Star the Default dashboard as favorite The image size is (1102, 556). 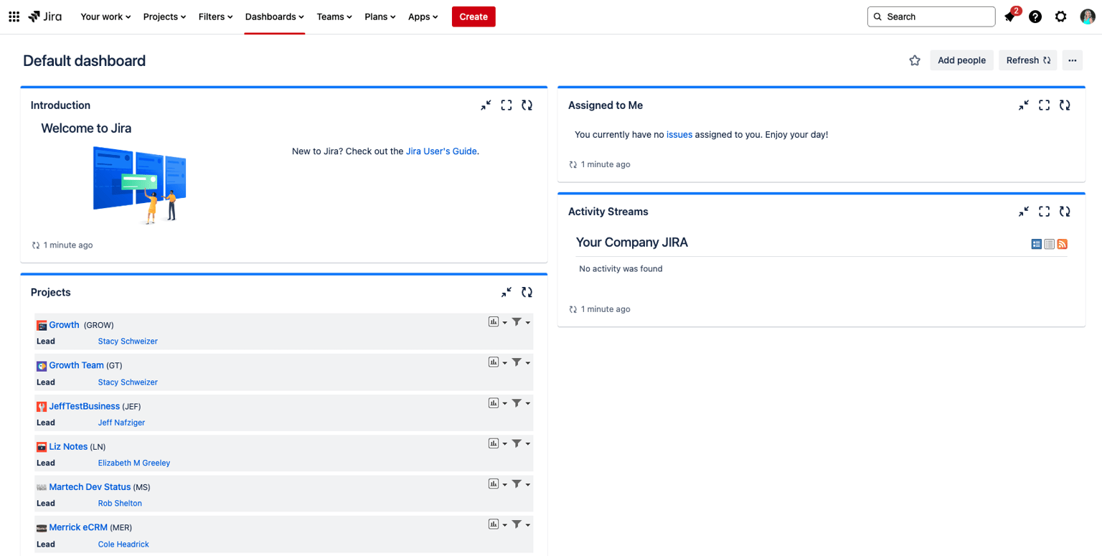pyautogui.click(x=914, y=60)
